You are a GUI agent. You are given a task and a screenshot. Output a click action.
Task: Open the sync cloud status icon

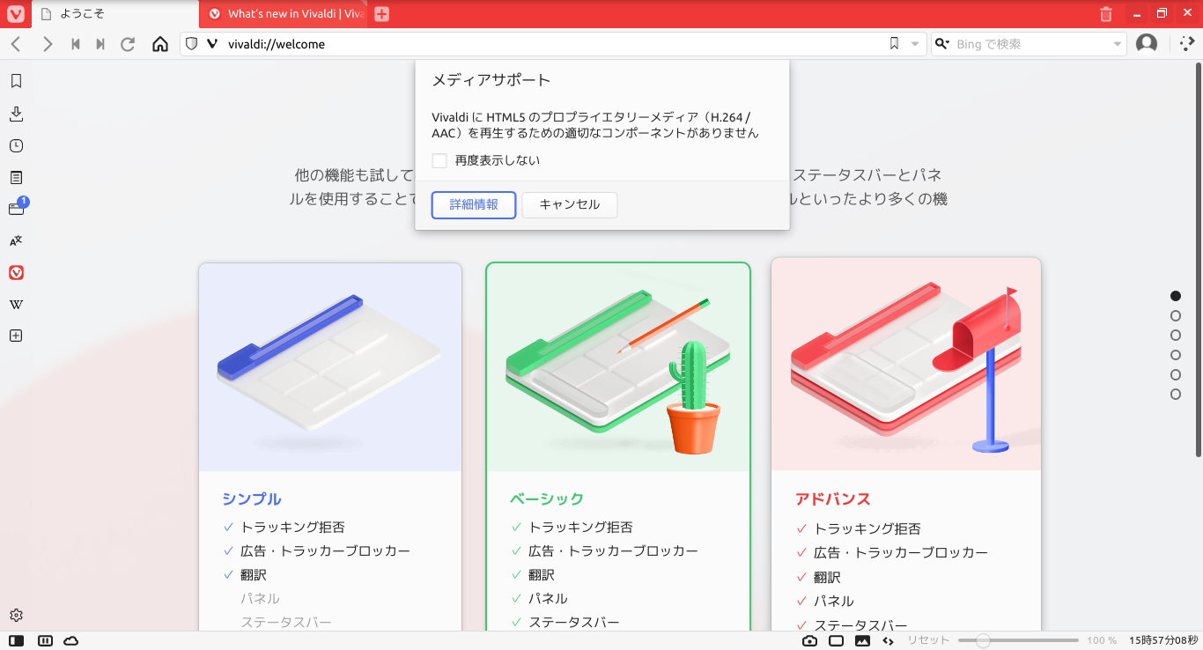71,640
